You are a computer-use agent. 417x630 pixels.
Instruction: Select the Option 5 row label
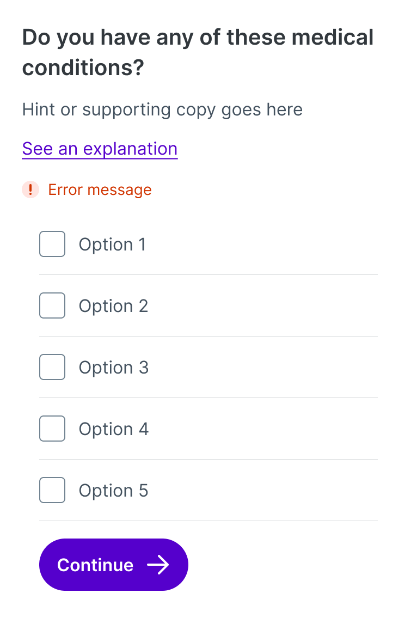[113, 490]
